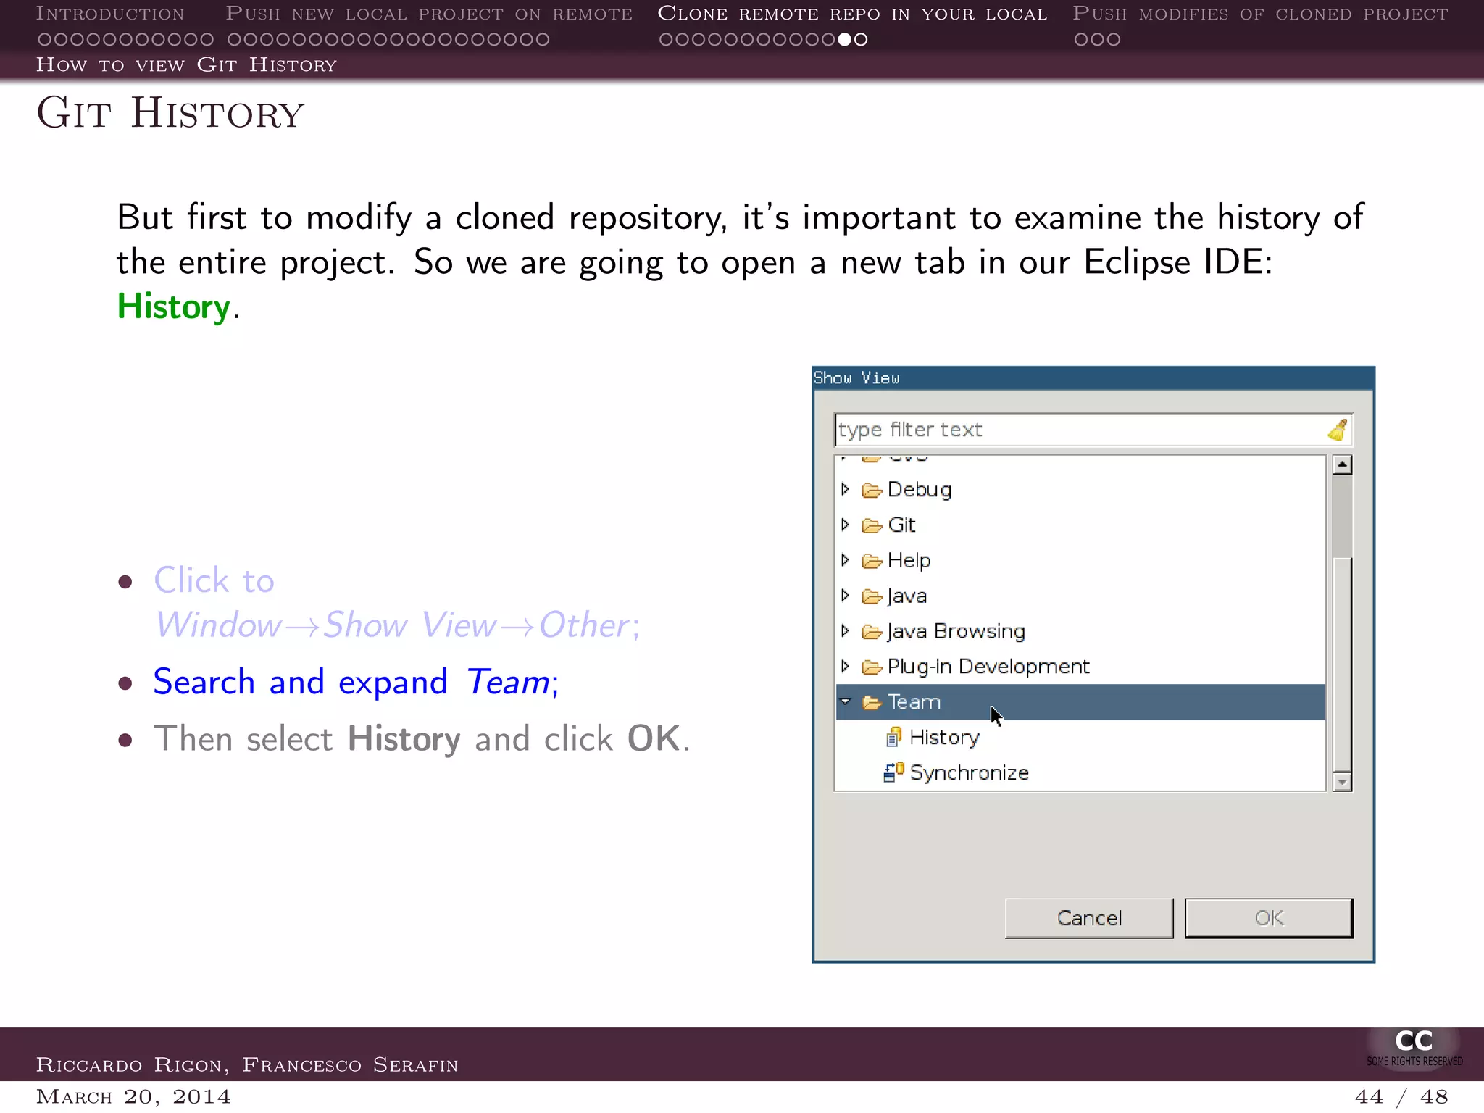
Task: Expand the Debug category
Action: [845, 489]
